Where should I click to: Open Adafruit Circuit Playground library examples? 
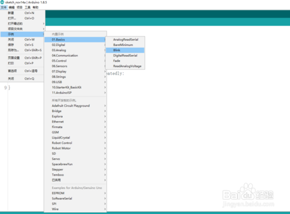[75, 106]
